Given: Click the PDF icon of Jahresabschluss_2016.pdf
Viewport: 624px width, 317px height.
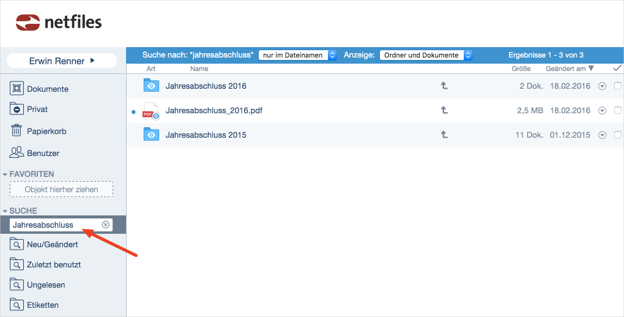Looking at the screenshot, I should click(x=150, y=111).
